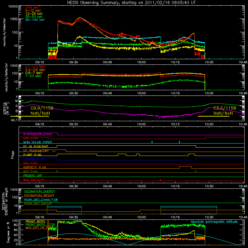248x248 pixels.
Task: Click the olive flag label above FRONTS_OFF
Action: [x=30, y=172]
